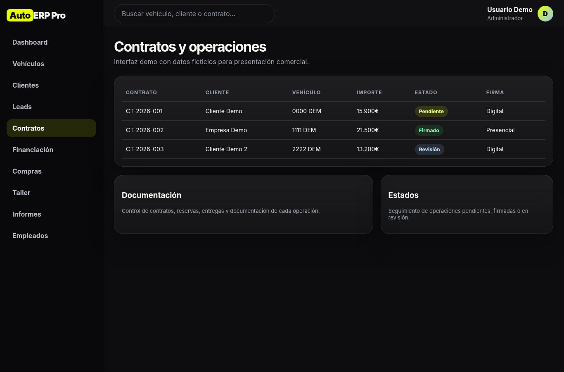Viewport: 564px width, 372px height.
Task: Open the Documentación card
Action: tap(243, 204)
